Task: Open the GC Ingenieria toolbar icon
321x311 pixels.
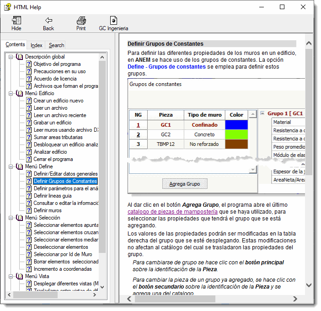Action: pos(113,21)
